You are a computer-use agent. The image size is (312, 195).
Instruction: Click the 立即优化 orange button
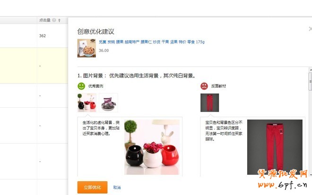click(92, 187)
